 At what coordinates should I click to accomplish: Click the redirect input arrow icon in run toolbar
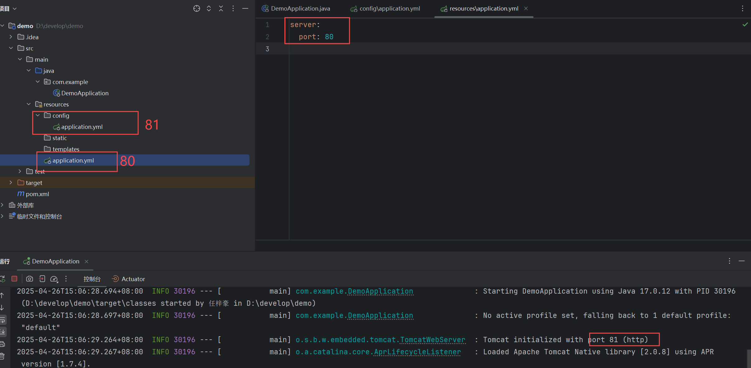(x=42, y=279)
